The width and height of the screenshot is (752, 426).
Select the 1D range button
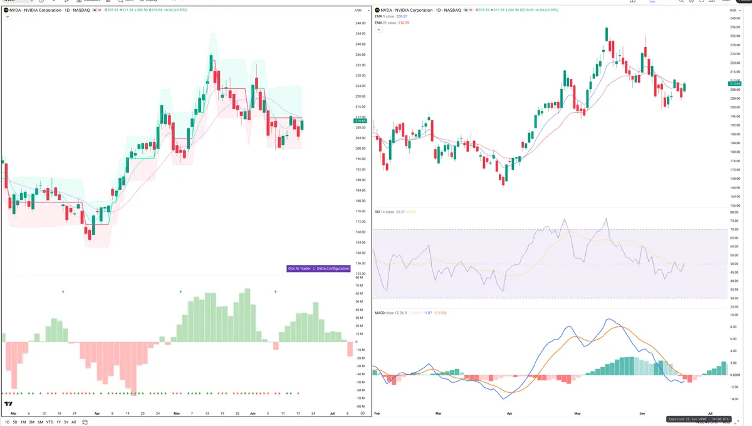pyautogui.click(x=8, y=422)
